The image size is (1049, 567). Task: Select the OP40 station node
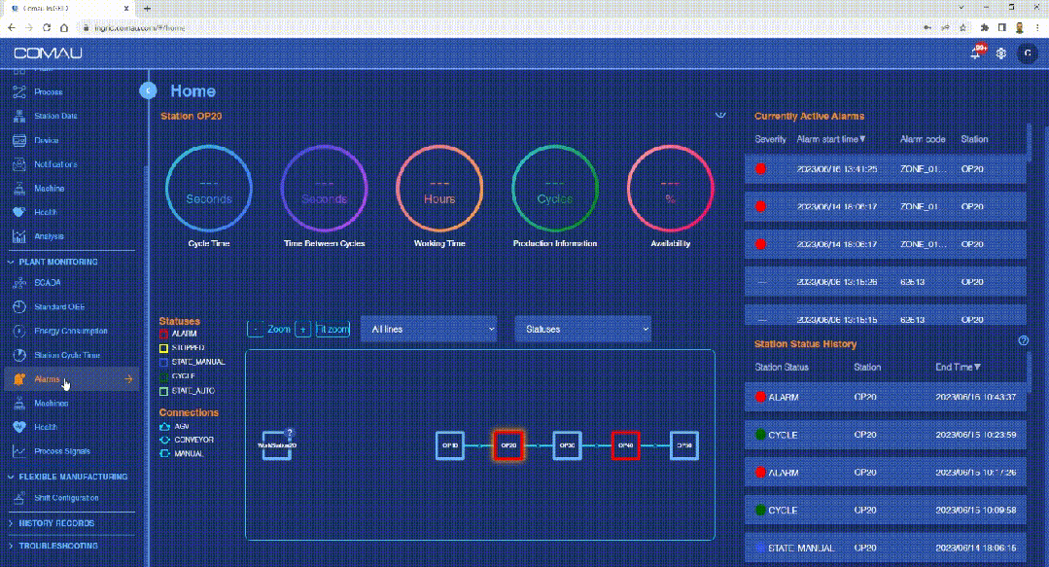(x=625, y=445)
